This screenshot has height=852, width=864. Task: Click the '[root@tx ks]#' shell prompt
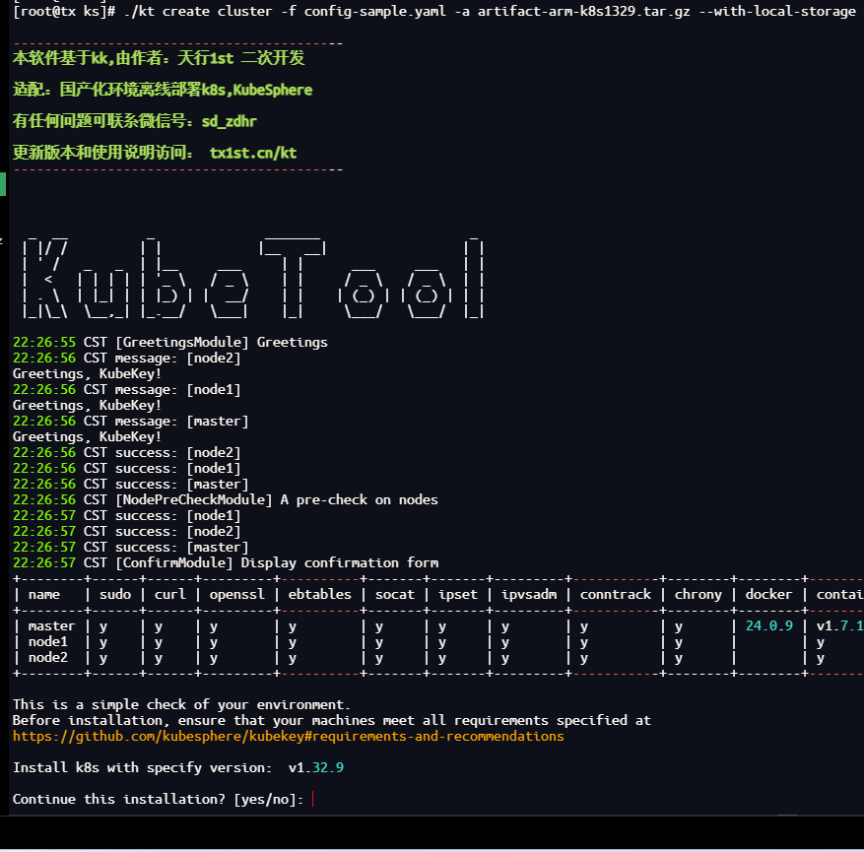(63, 11)
